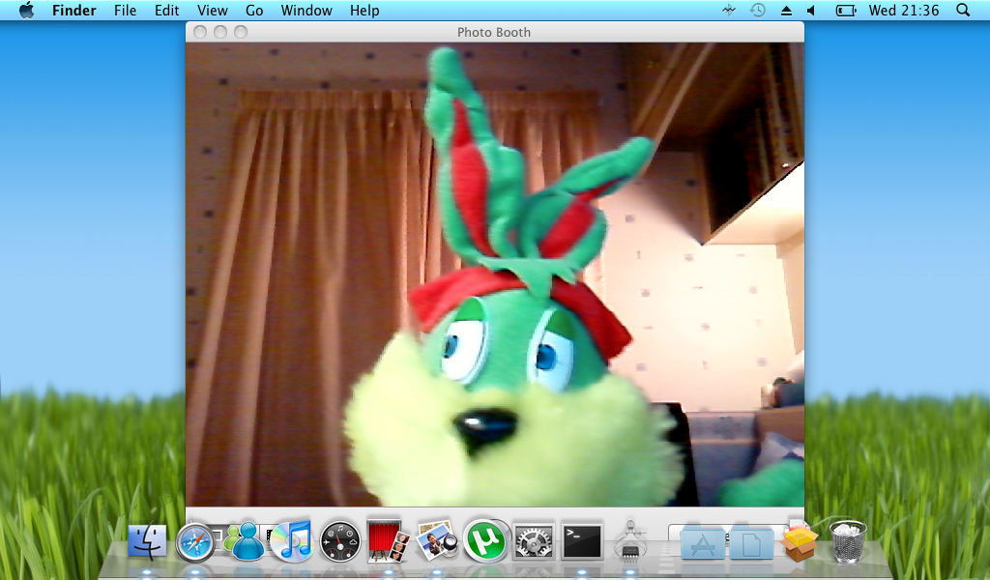Launch iTunes from the Dock
Screen dimensions: 990x580
(x=291, y=541)
